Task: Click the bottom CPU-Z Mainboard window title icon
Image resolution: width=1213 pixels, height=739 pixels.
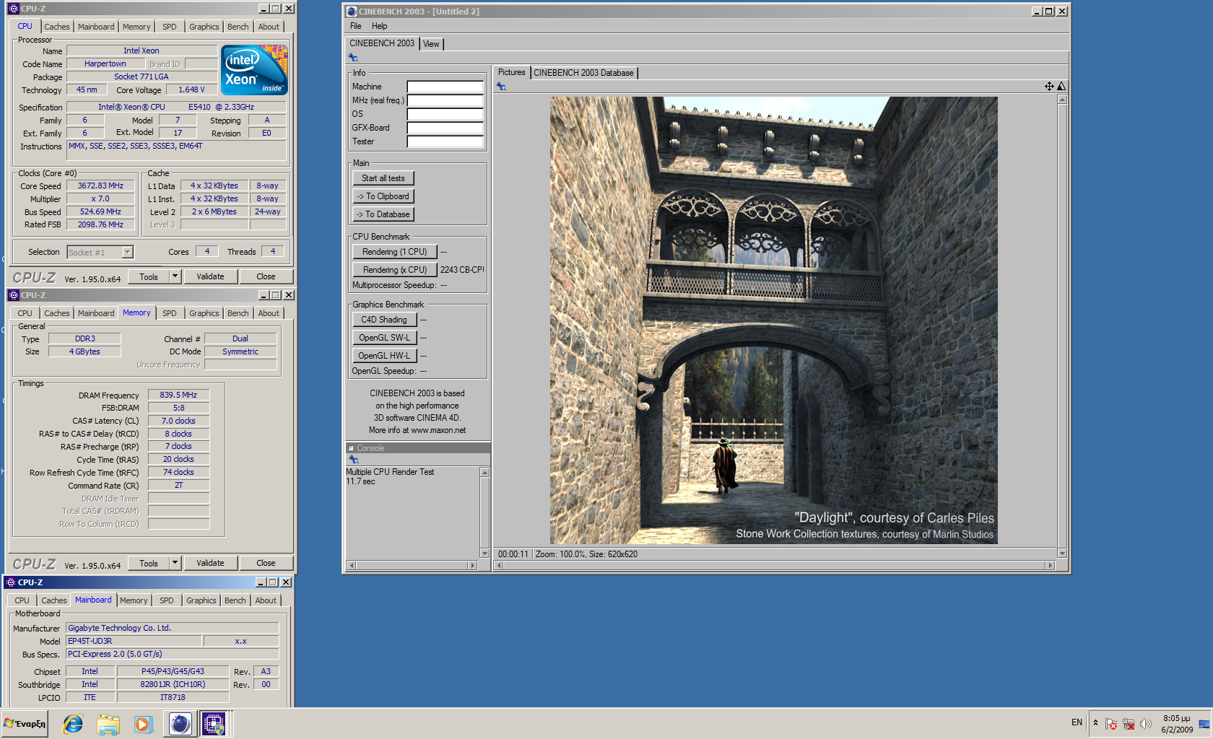Action: pos(11,582)
